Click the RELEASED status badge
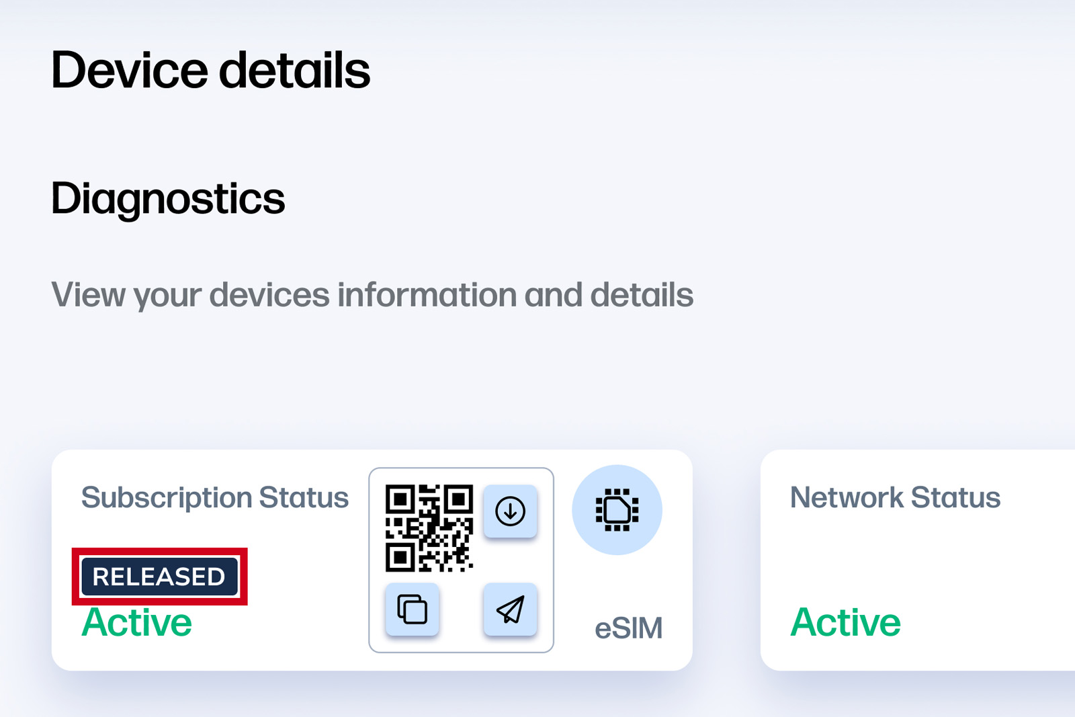 [159, 577]
